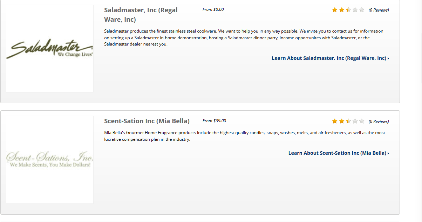422x222 pixels.
Task: Click fifth empty star in Saladmaster rating
Action: point(362,10)
